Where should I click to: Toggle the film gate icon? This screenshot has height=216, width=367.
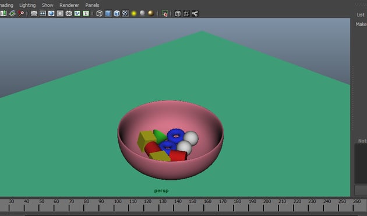click(43, 13)
